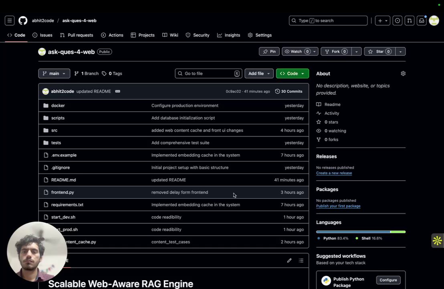444x289 pixels.
Task: Pin the ask-ques-4-web repository
Action: click(269, 51)
